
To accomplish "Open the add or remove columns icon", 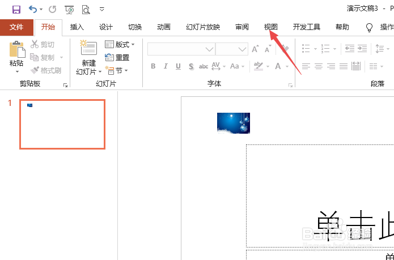I will click(374, 66).
